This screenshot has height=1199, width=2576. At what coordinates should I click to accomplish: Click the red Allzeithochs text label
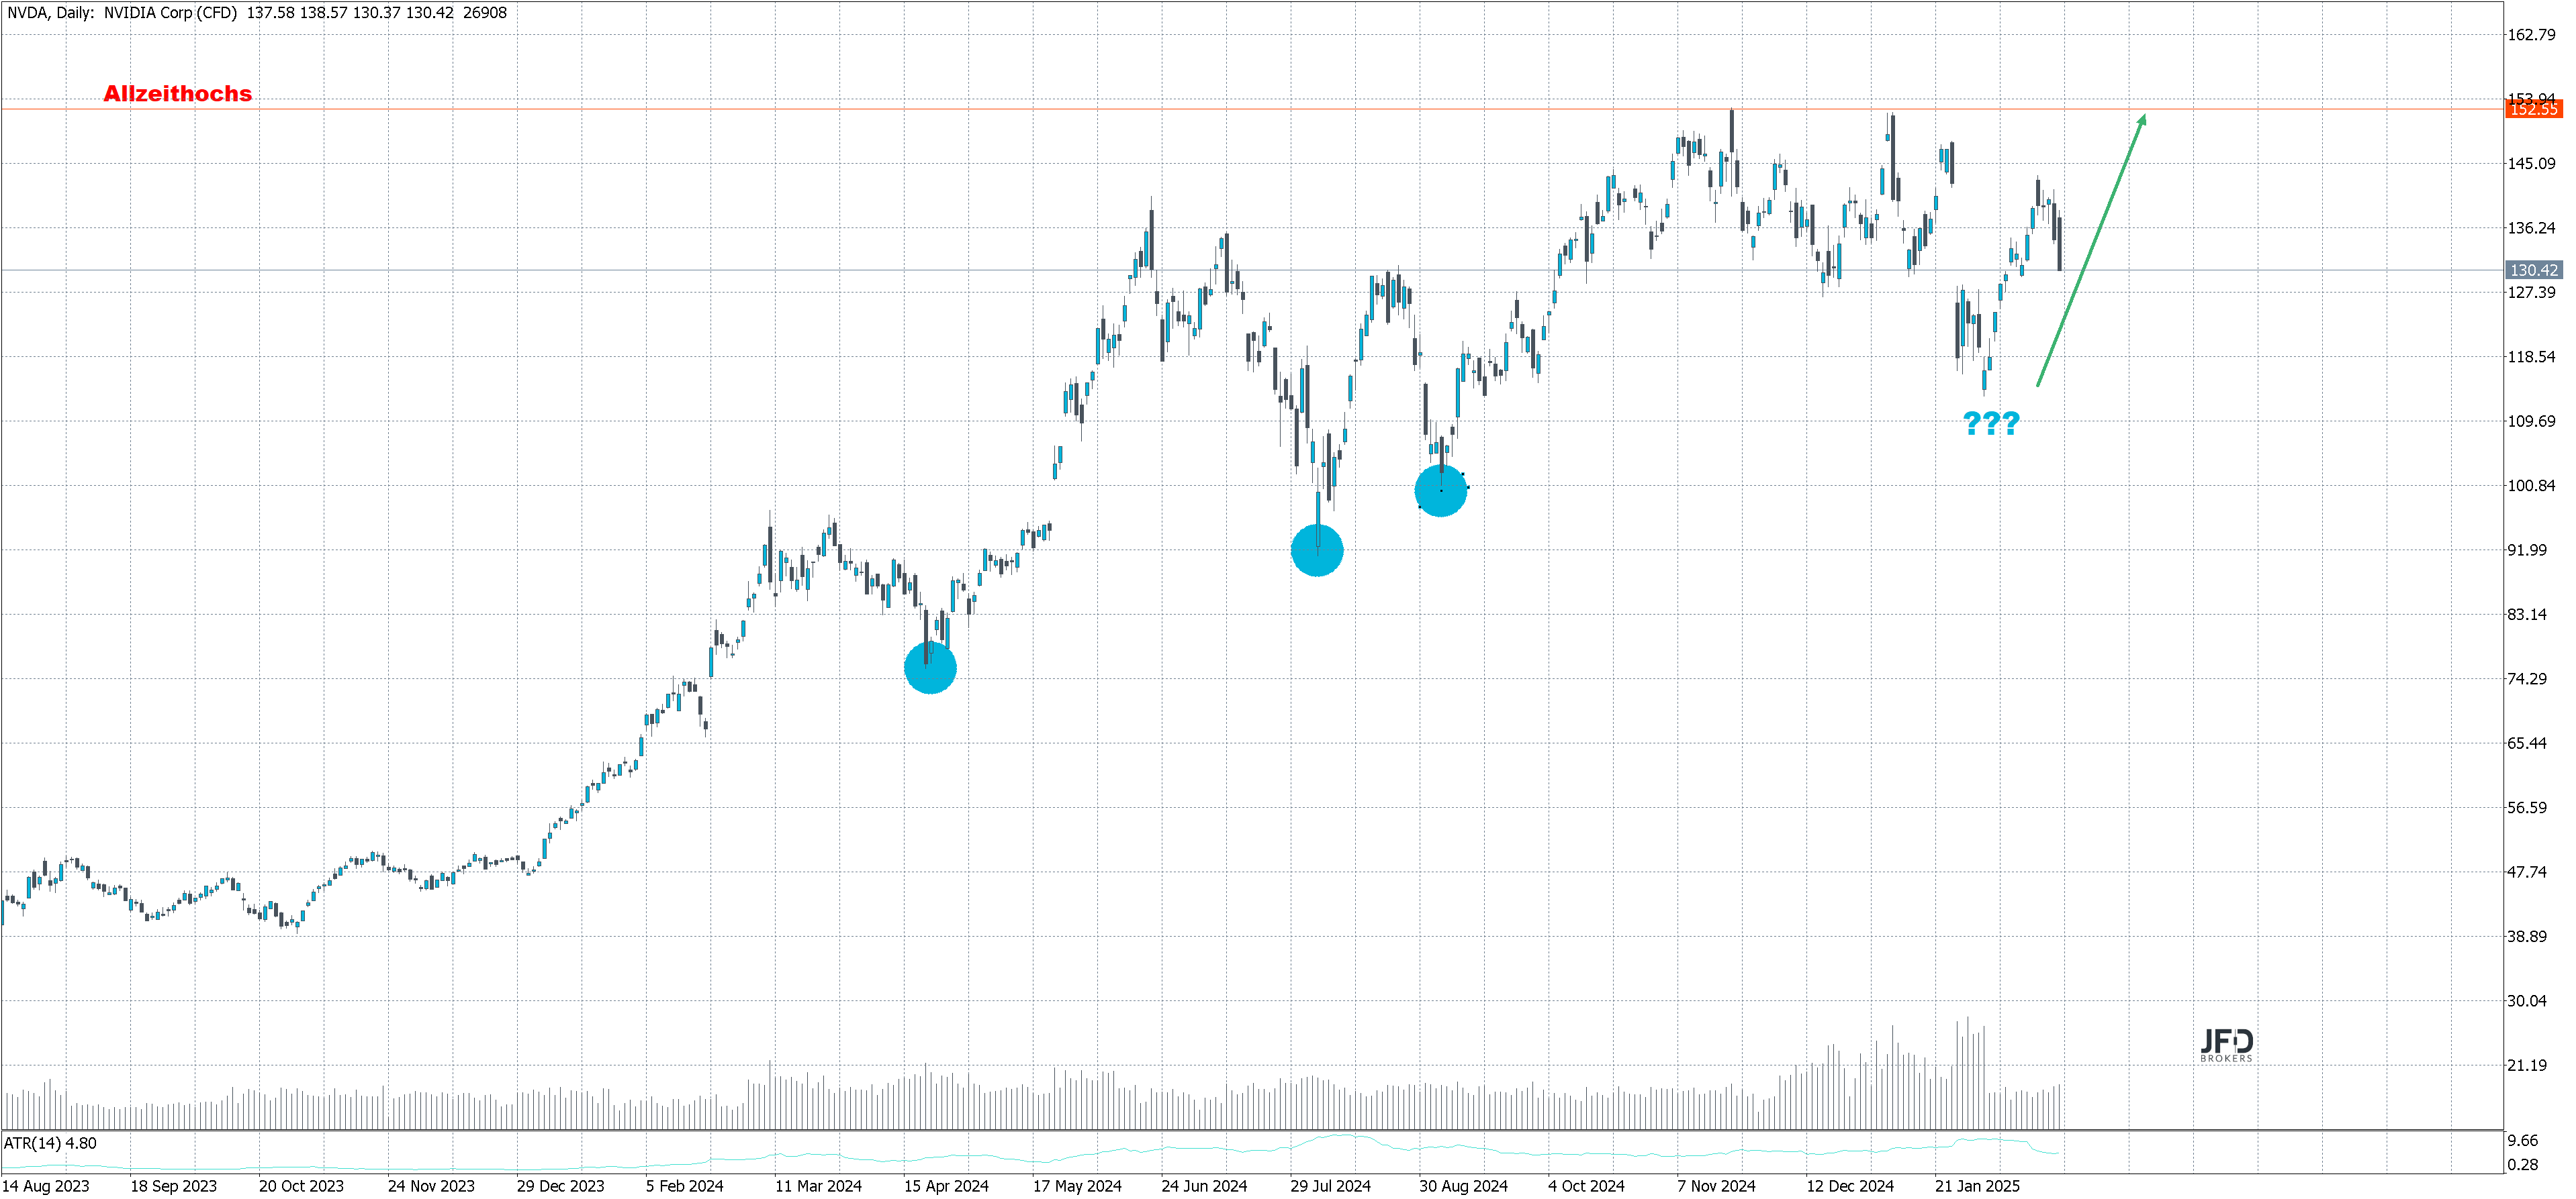(177, 94)
